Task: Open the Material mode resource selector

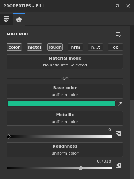Action: (65, 62)
